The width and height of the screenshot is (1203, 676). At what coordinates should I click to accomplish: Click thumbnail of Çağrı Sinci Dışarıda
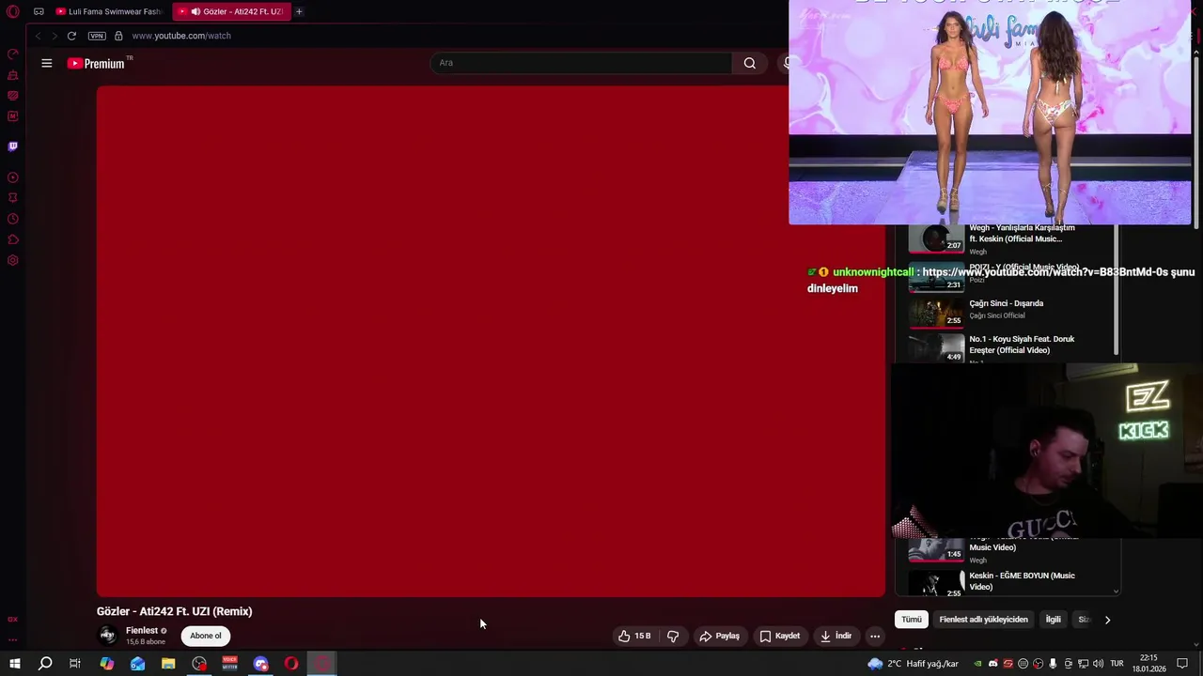pos(936,312)
